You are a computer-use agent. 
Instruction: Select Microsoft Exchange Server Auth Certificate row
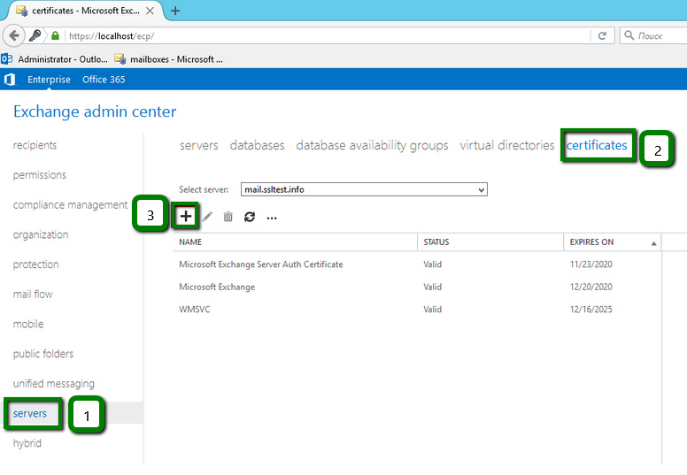(x=417, y=264)
